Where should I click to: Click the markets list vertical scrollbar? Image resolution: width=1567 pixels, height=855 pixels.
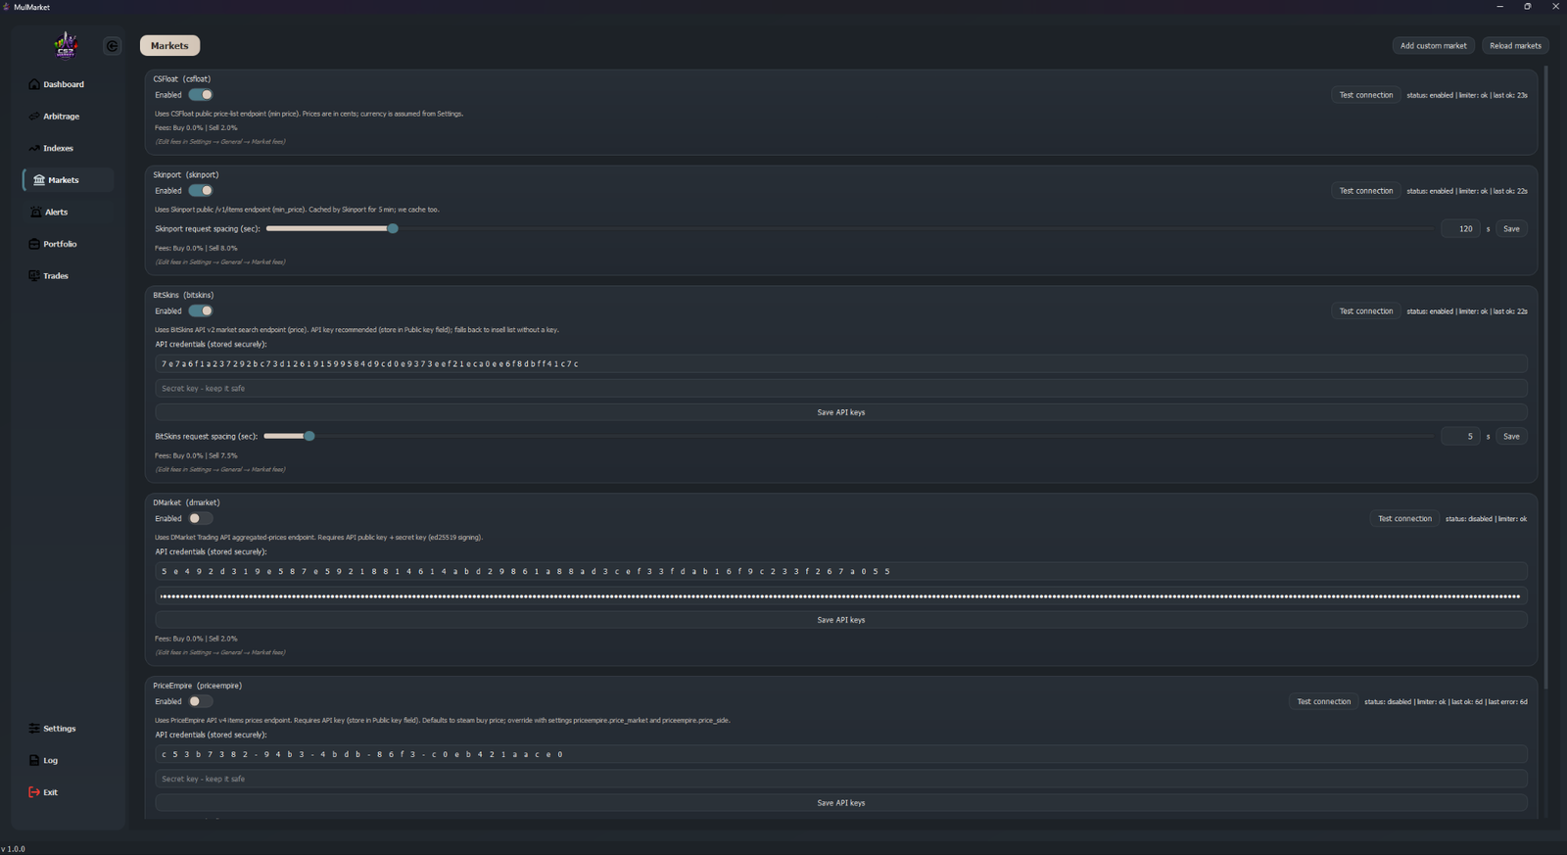1546,377
